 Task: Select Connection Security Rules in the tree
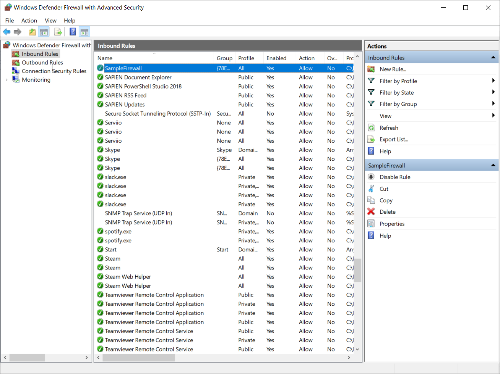pos(54,71)
